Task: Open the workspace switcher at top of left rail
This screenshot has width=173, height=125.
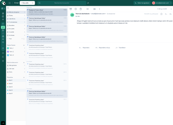Action: pos(3,8)
